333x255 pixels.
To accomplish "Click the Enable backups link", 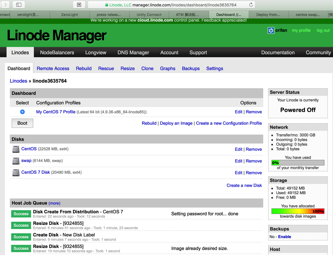I will coord(285,237).
